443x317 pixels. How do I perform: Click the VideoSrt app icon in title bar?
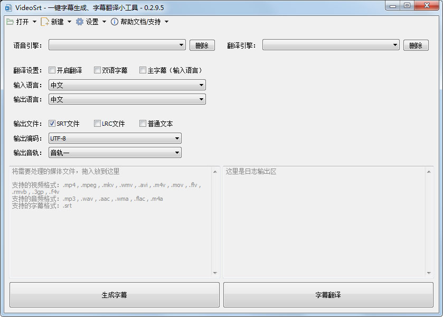pos(8,6)
